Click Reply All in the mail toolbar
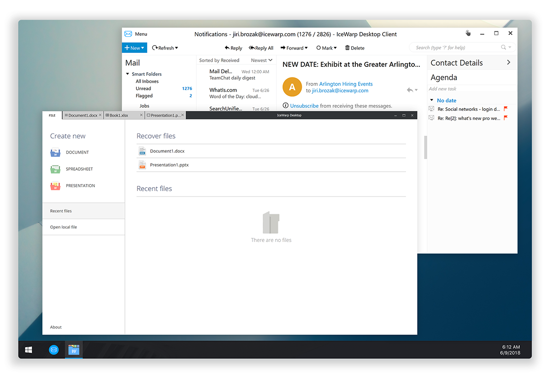 (x=261, y=48)
